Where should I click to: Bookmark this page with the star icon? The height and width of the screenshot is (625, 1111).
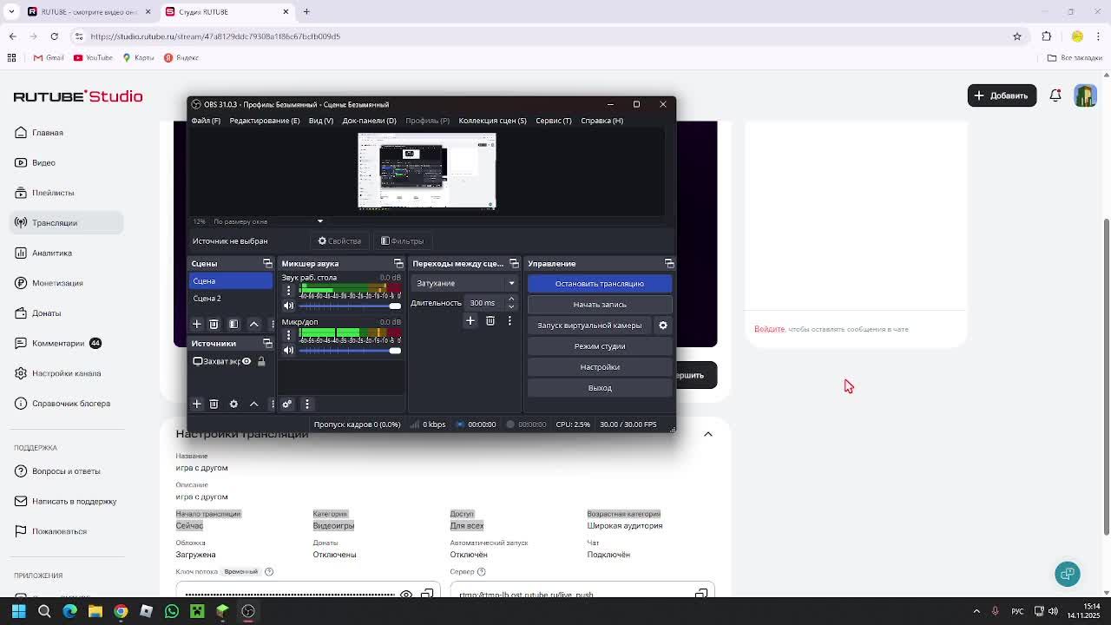pos(1017,36)
